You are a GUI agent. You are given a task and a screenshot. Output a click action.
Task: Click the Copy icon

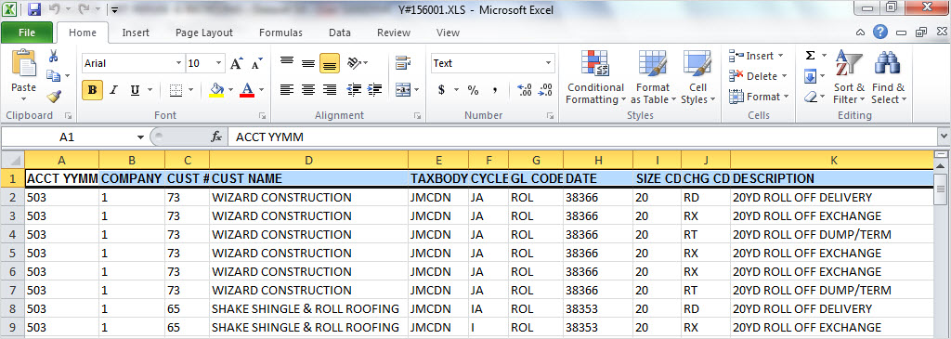click(53, 76)
